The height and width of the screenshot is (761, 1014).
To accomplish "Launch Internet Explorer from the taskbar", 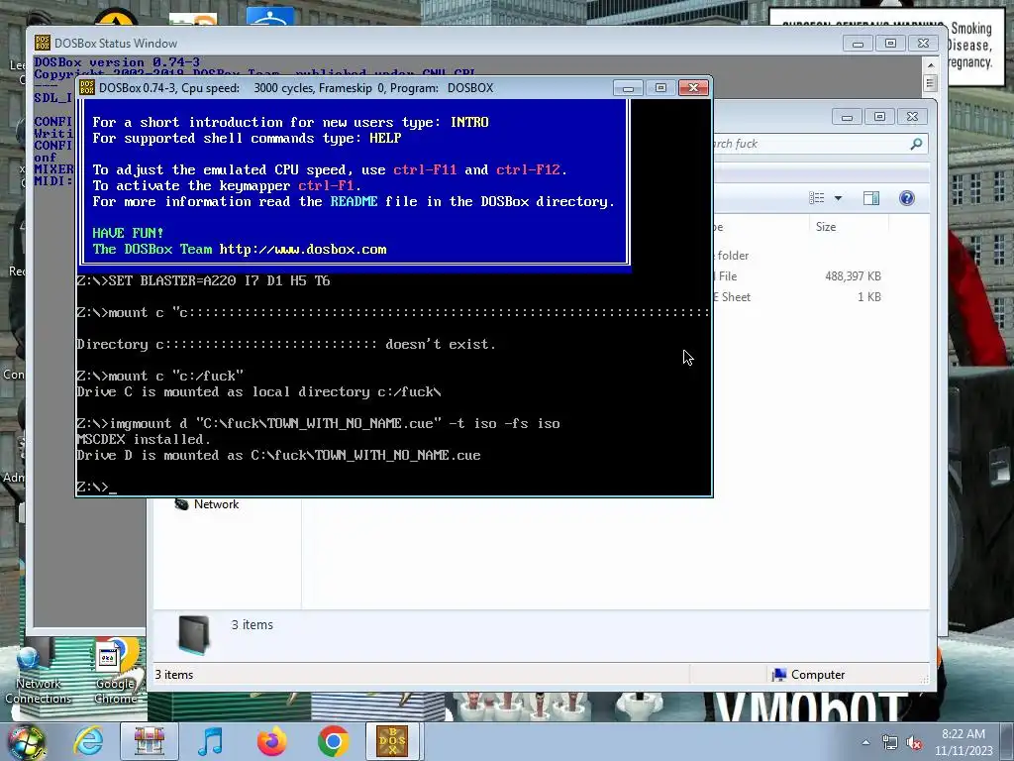I will point(88,740).
